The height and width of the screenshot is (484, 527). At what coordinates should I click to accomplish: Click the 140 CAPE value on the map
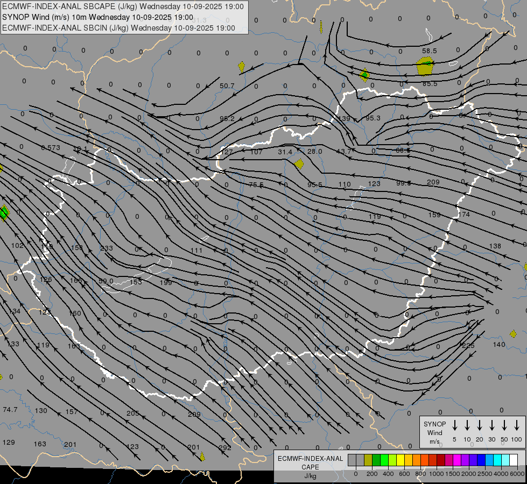pyautogui.click(x=499, y=344)
